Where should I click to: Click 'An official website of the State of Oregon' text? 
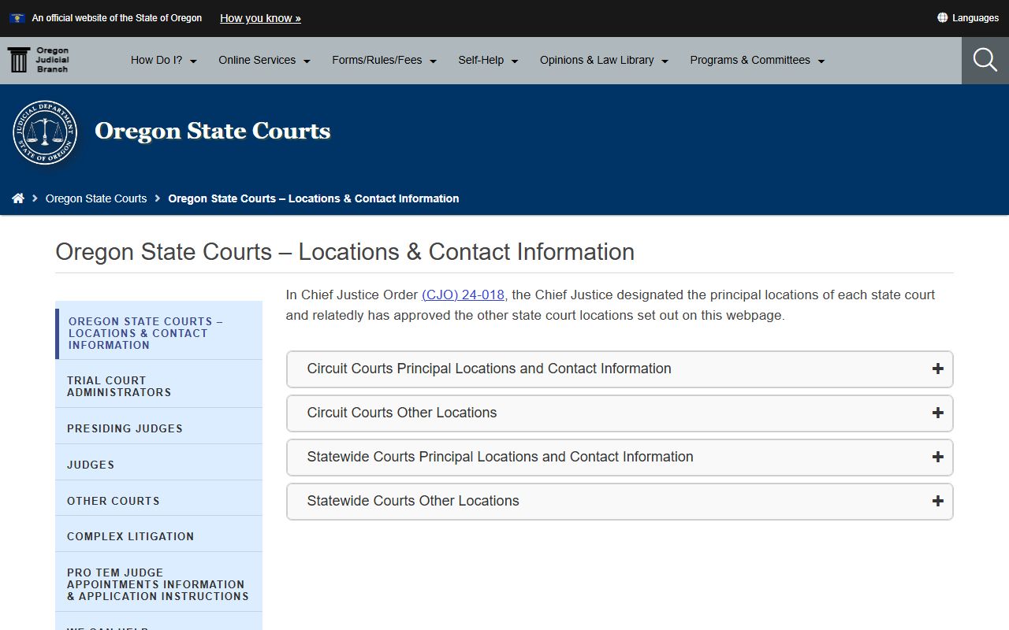[x=117, y=17]
